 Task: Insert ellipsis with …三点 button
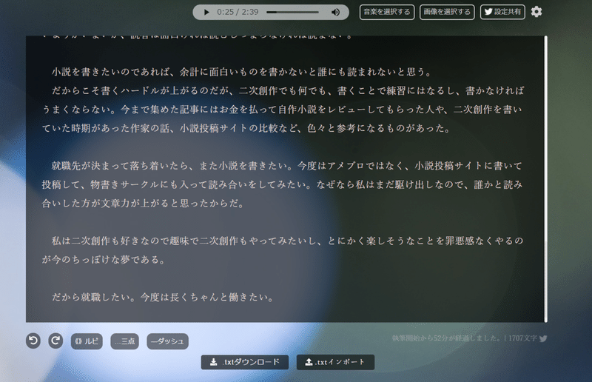tap(124, 341)
